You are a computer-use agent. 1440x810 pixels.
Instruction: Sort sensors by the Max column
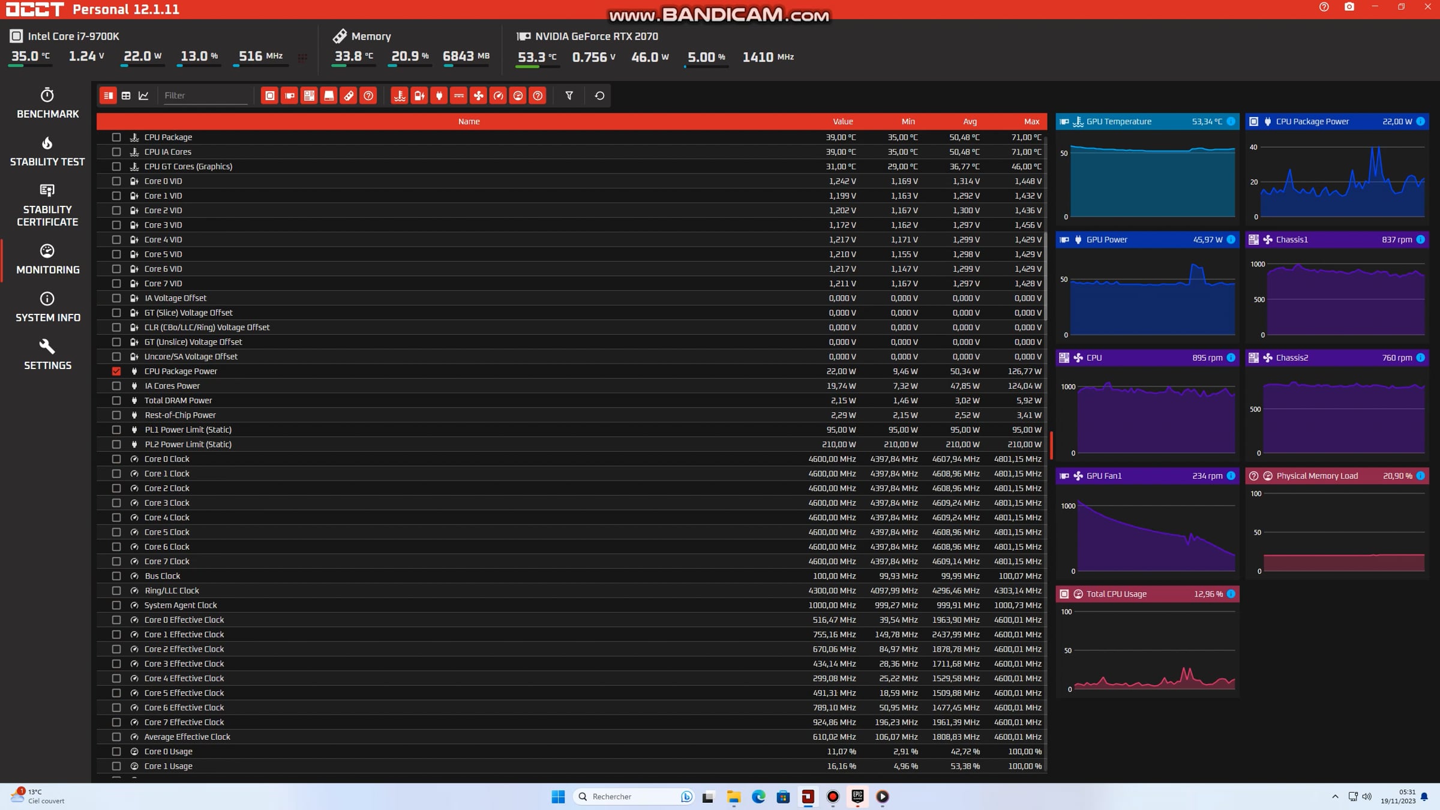pyautogui.click(x=1031, y=121)
